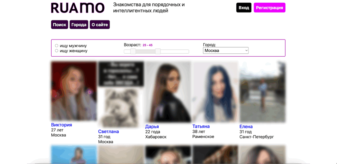
Task: Click the Регистрация button
Action: [270, 8]
